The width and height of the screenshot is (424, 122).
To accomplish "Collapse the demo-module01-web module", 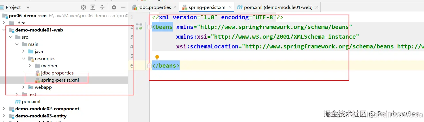I will pyautogui.click(x=4, y=30).
